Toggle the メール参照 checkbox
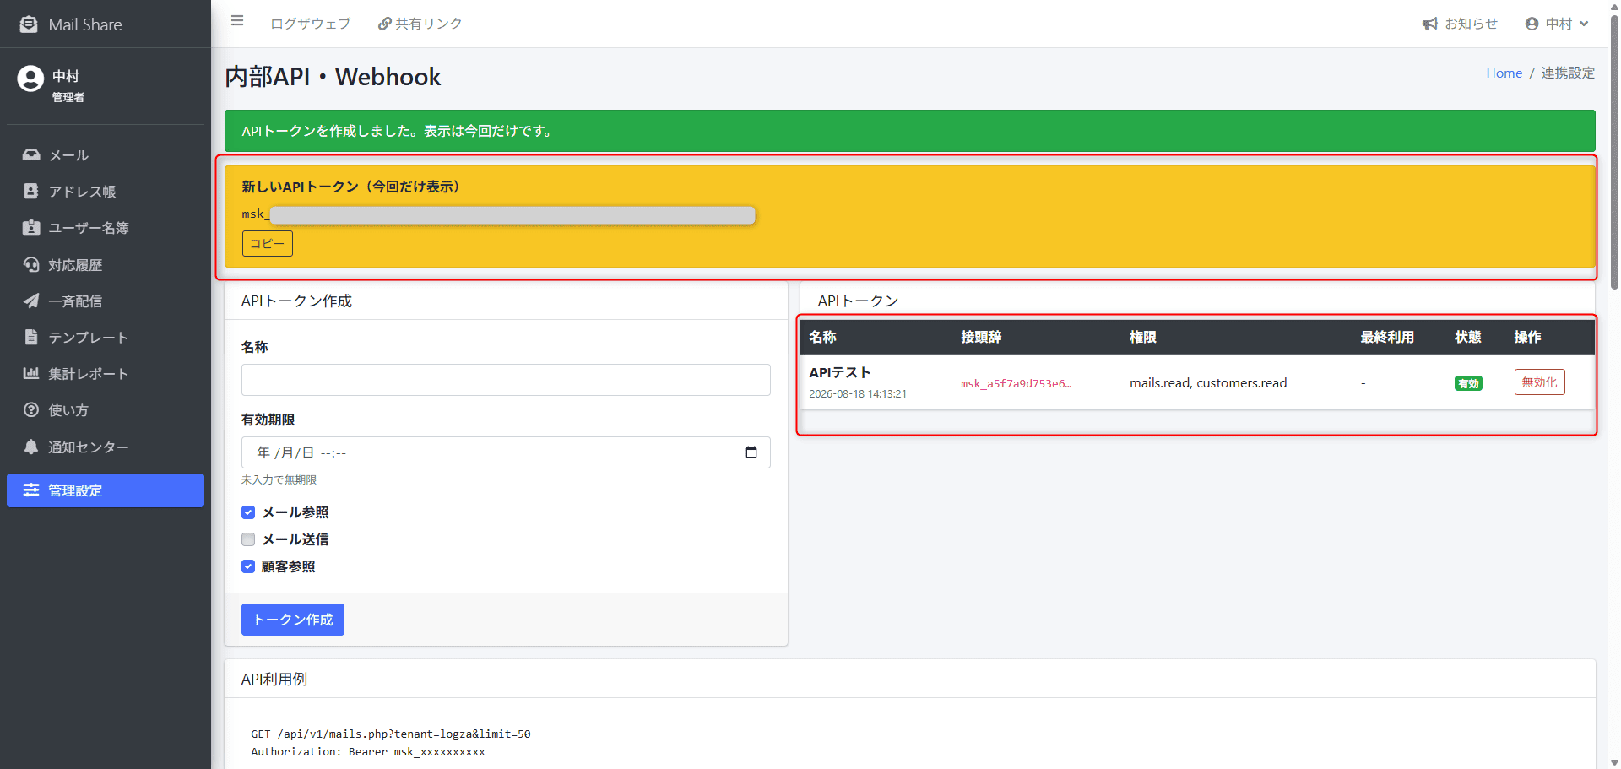Viewport: 1621px width, 769px height. point(248,512)
